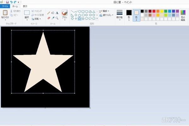The image size is (189, 126).
Task: Pick the red color swatch in palette
Action: 154,11
